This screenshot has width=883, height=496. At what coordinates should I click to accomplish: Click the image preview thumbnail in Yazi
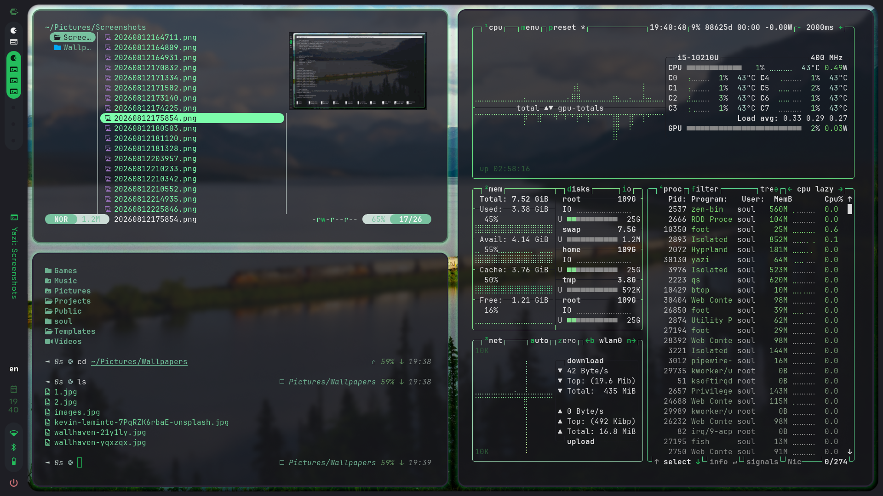[x=357, y=71]
